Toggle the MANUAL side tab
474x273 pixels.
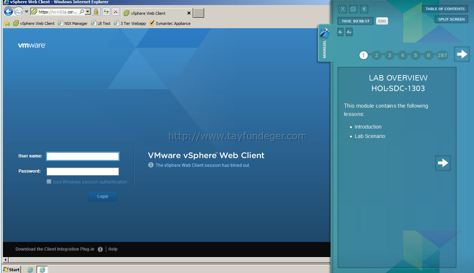click(324, 43)
